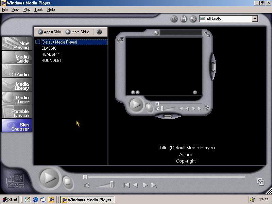This screenshot has width=272, height=204.
Task: Click the large Play button in bottom controls
Action: click(50, 178)
